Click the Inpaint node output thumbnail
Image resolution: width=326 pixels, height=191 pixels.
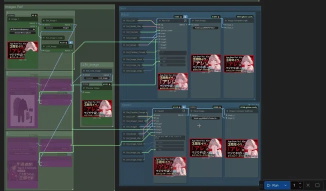pos(170,166)
